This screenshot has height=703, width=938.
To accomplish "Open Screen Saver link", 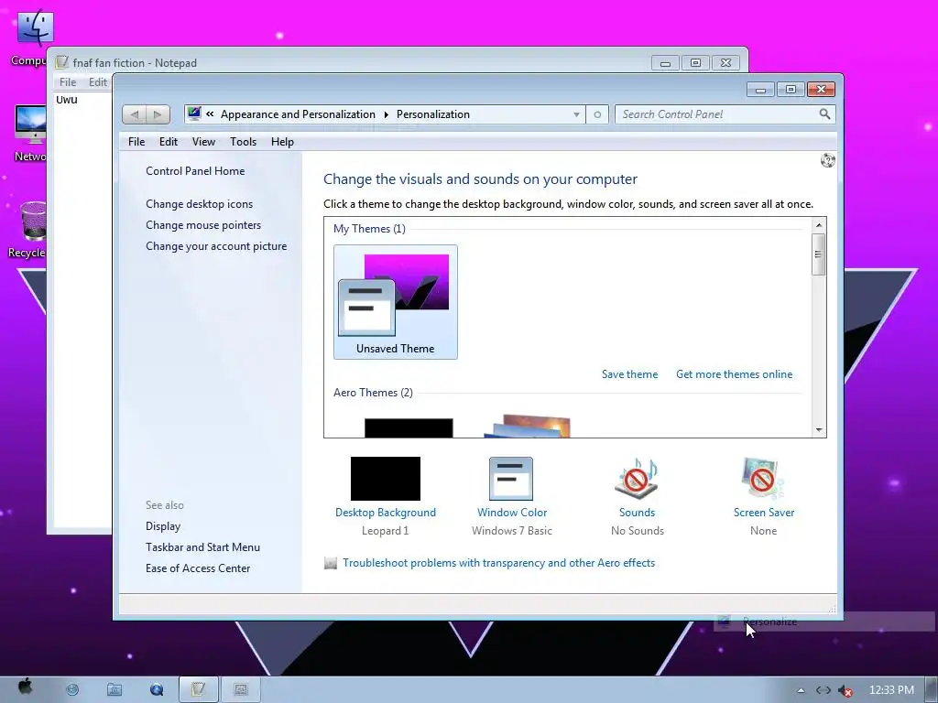I will (764, 513).
